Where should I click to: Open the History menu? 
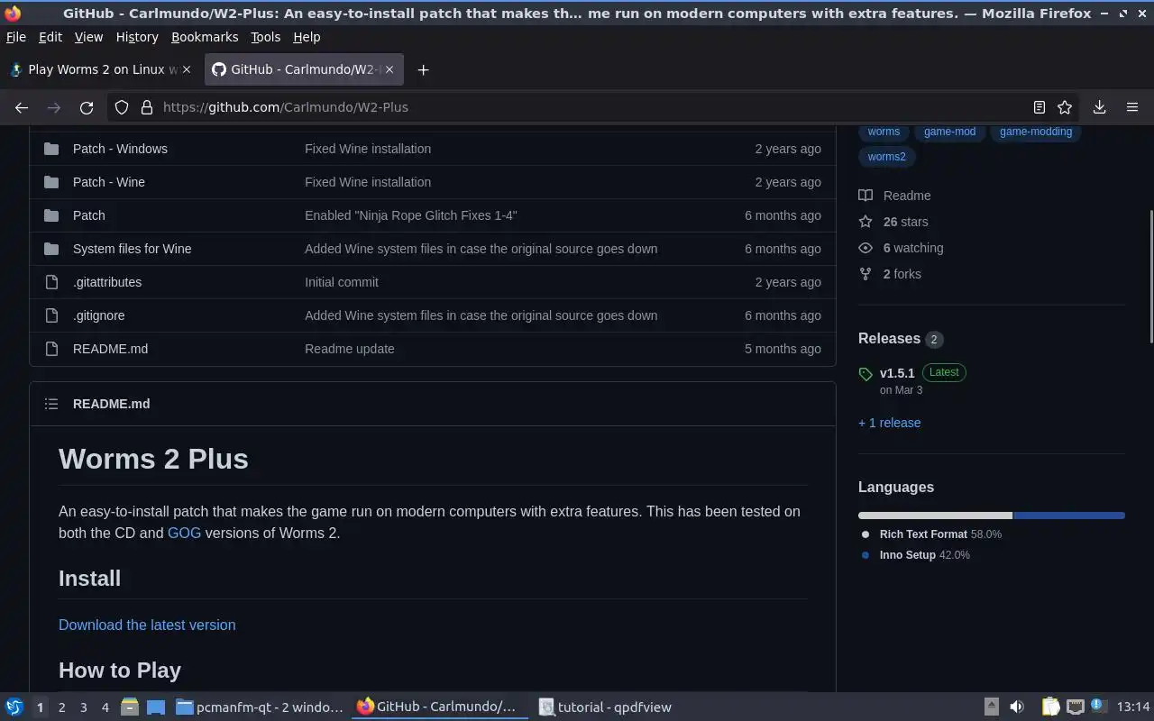[137, 37]
